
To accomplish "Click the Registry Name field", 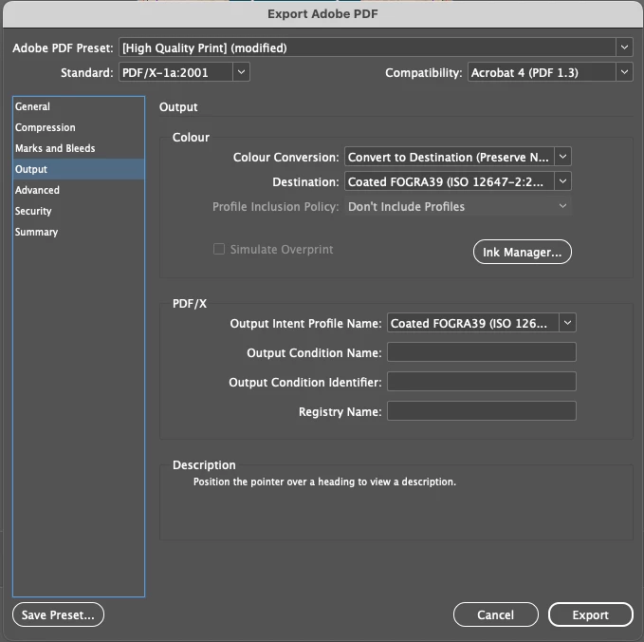I will (482, 411).
